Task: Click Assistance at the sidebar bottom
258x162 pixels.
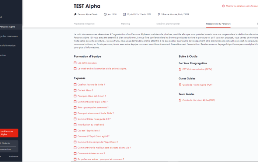Action: pos(14,156)
